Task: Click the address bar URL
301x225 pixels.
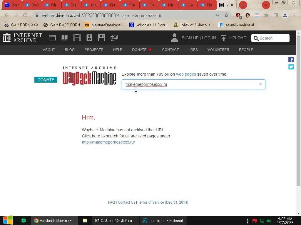Action: click(x=101, y=16)
